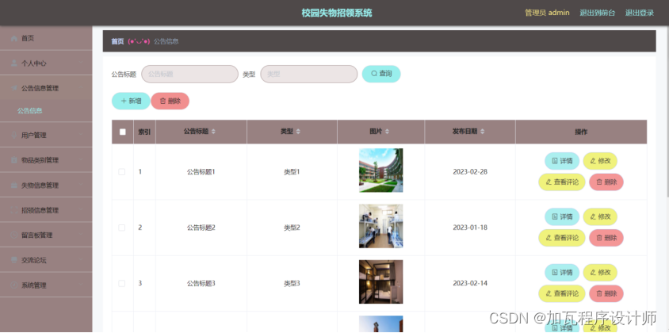Open 详情 for 公告标题1
The width and height of the screenshot is (669, 333).
[562, 161]
